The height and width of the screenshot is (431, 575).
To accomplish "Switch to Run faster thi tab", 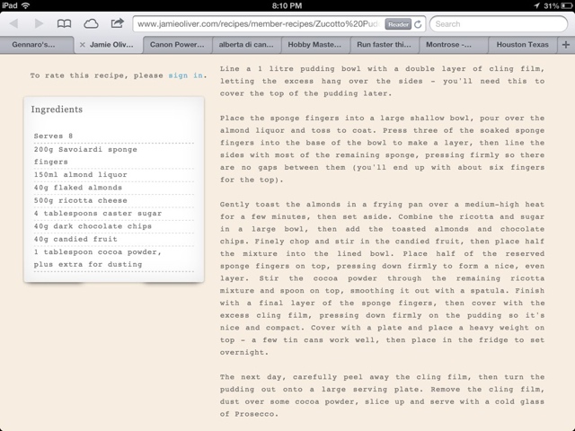I will click(x=385, y=44).
